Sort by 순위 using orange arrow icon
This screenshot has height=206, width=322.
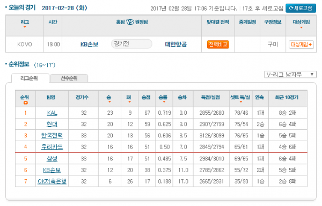click(x=25, y=103)
